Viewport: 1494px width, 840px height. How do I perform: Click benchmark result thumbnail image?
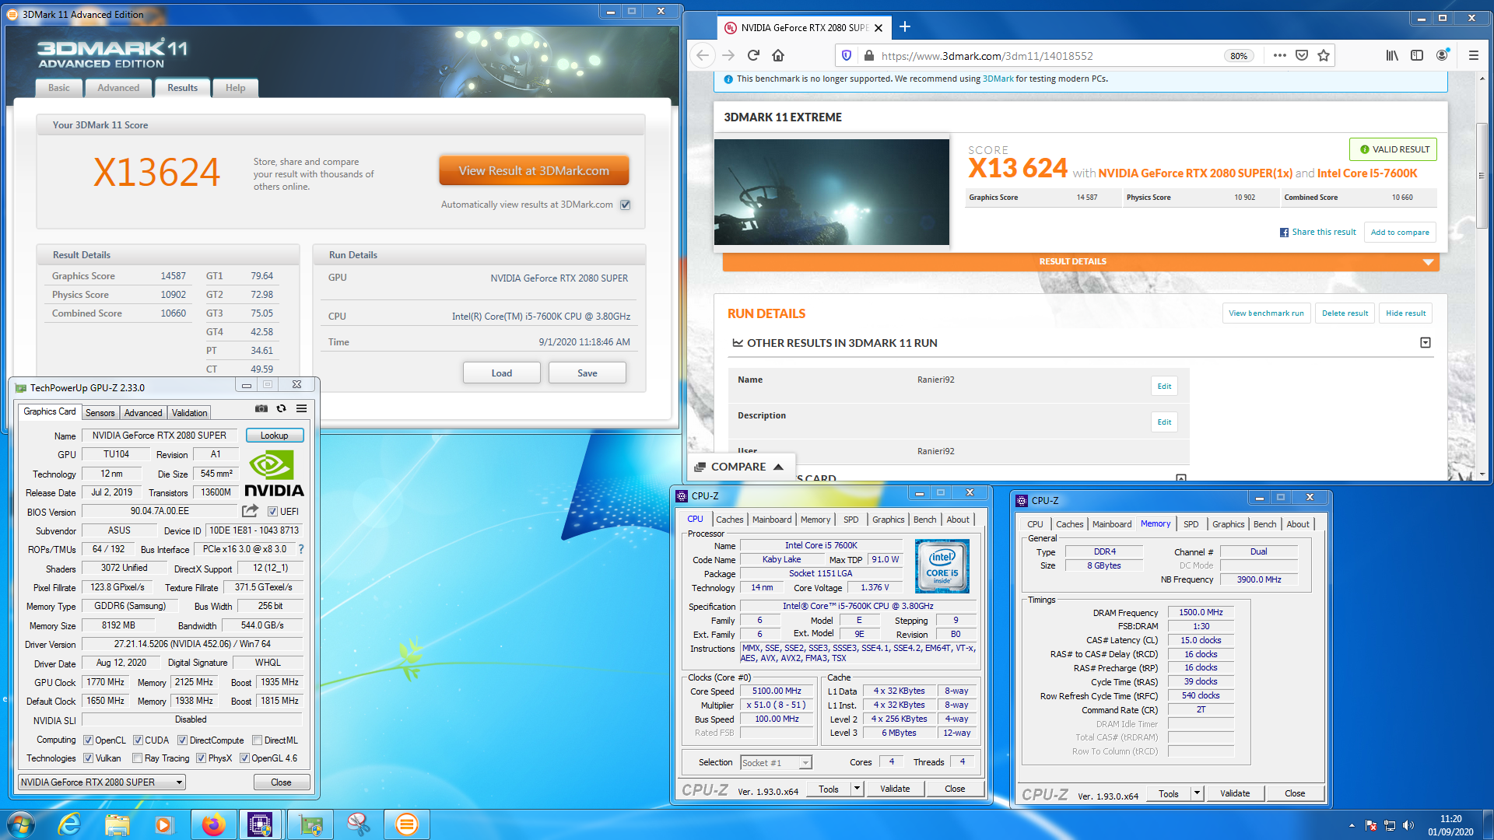831,192
